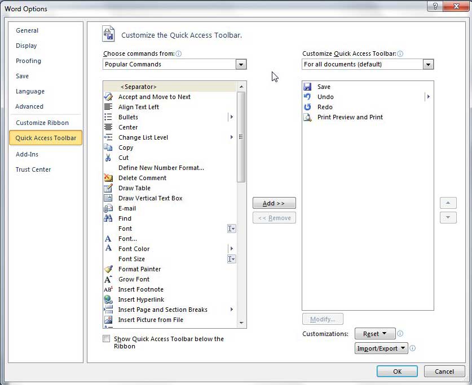472x385 pixels.
Task: Click the Undo icon in toolbar list
Action: point(307,97)
